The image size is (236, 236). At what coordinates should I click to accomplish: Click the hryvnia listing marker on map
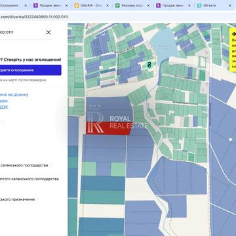point(149,65)
